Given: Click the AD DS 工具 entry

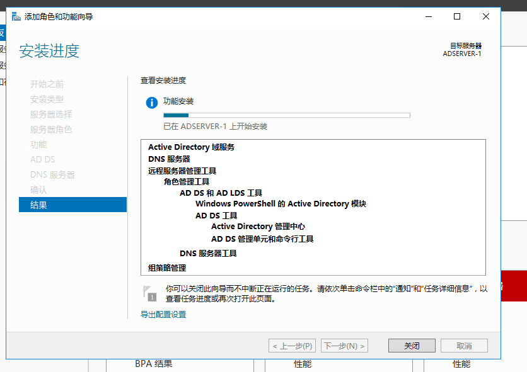Looking at the screenshot, I should click(x=216, y=215).
